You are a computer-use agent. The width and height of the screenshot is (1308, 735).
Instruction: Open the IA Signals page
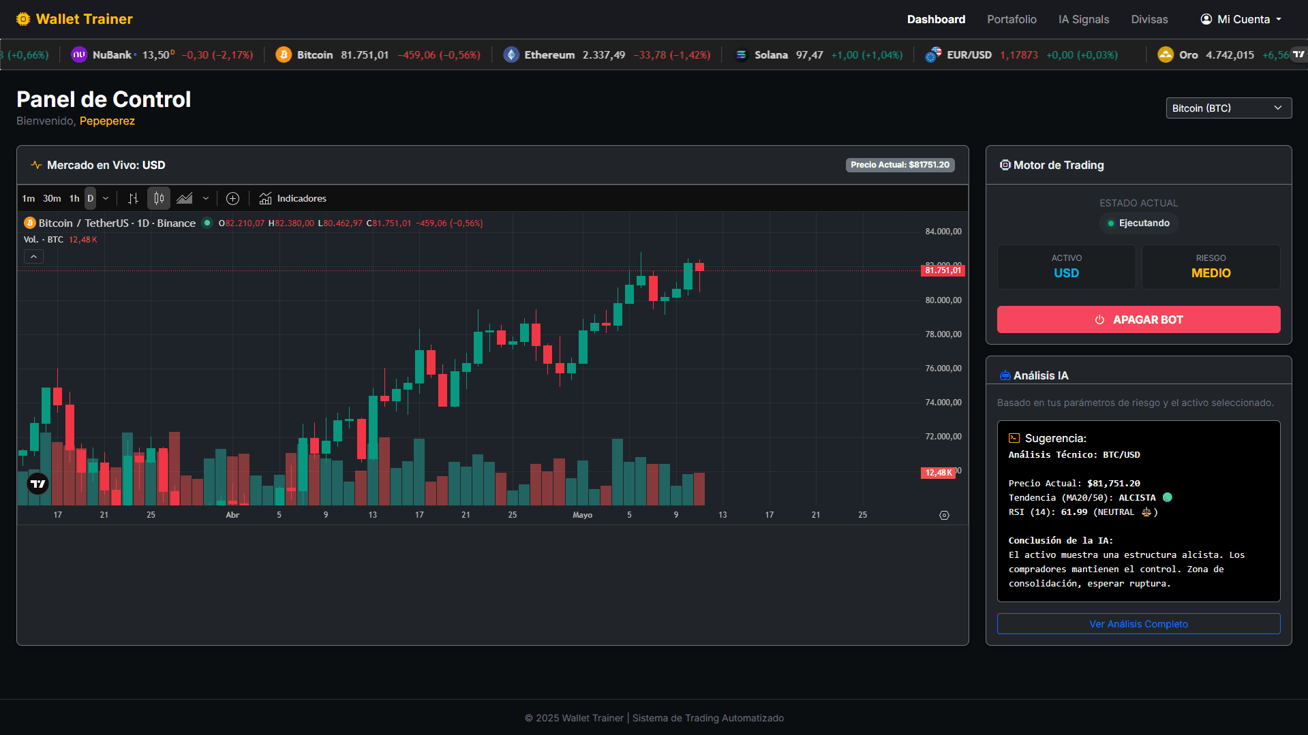coord(1084,19)
